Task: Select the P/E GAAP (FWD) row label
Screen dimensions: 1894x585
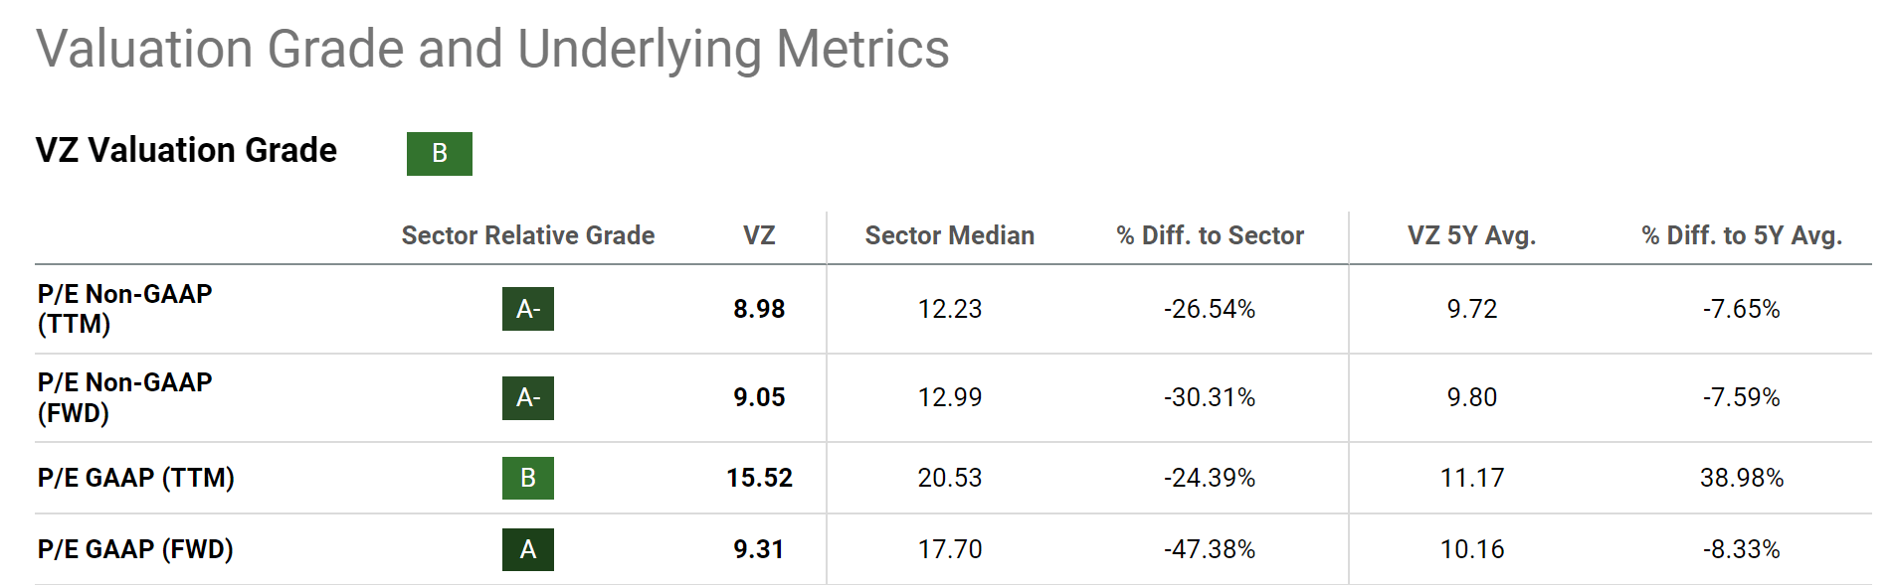Action: [x=135, y=549]
